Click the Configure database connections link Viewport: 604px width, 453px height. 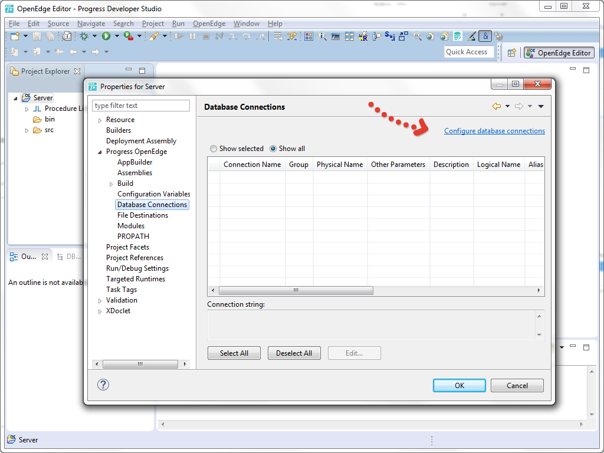pyautogui.click(x=495, y=131)
